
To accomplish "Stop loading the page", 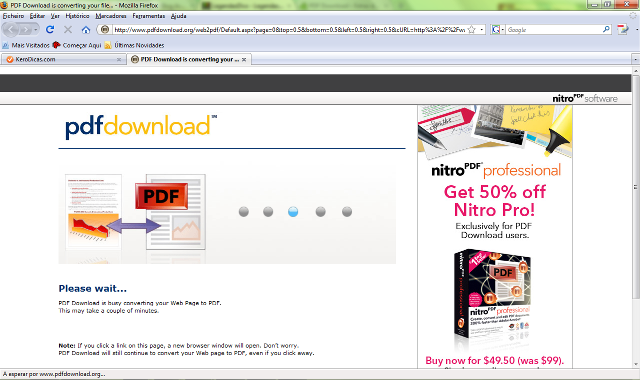I will (68, 29).
